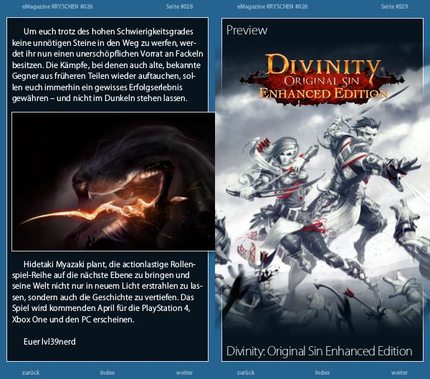
Task: Advance with 'weiter' on page 029
Action: click(x=399, y=373)
